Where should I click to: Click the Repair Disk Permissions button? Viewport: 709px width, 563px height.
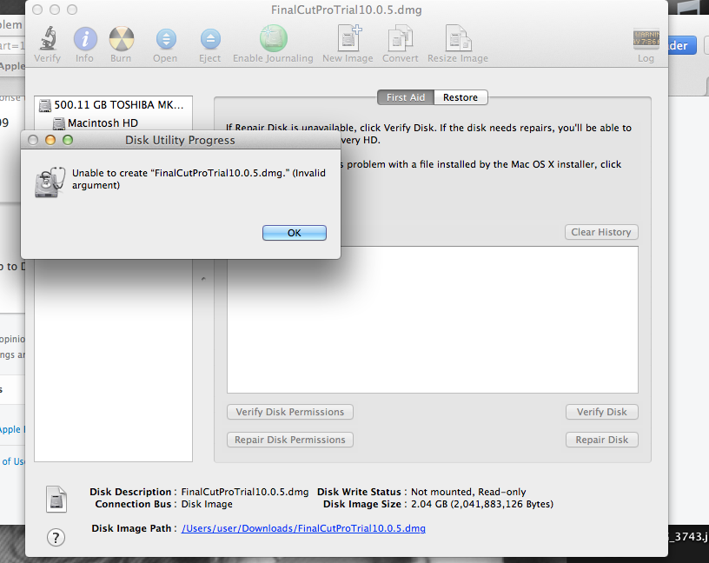[290, 440]
